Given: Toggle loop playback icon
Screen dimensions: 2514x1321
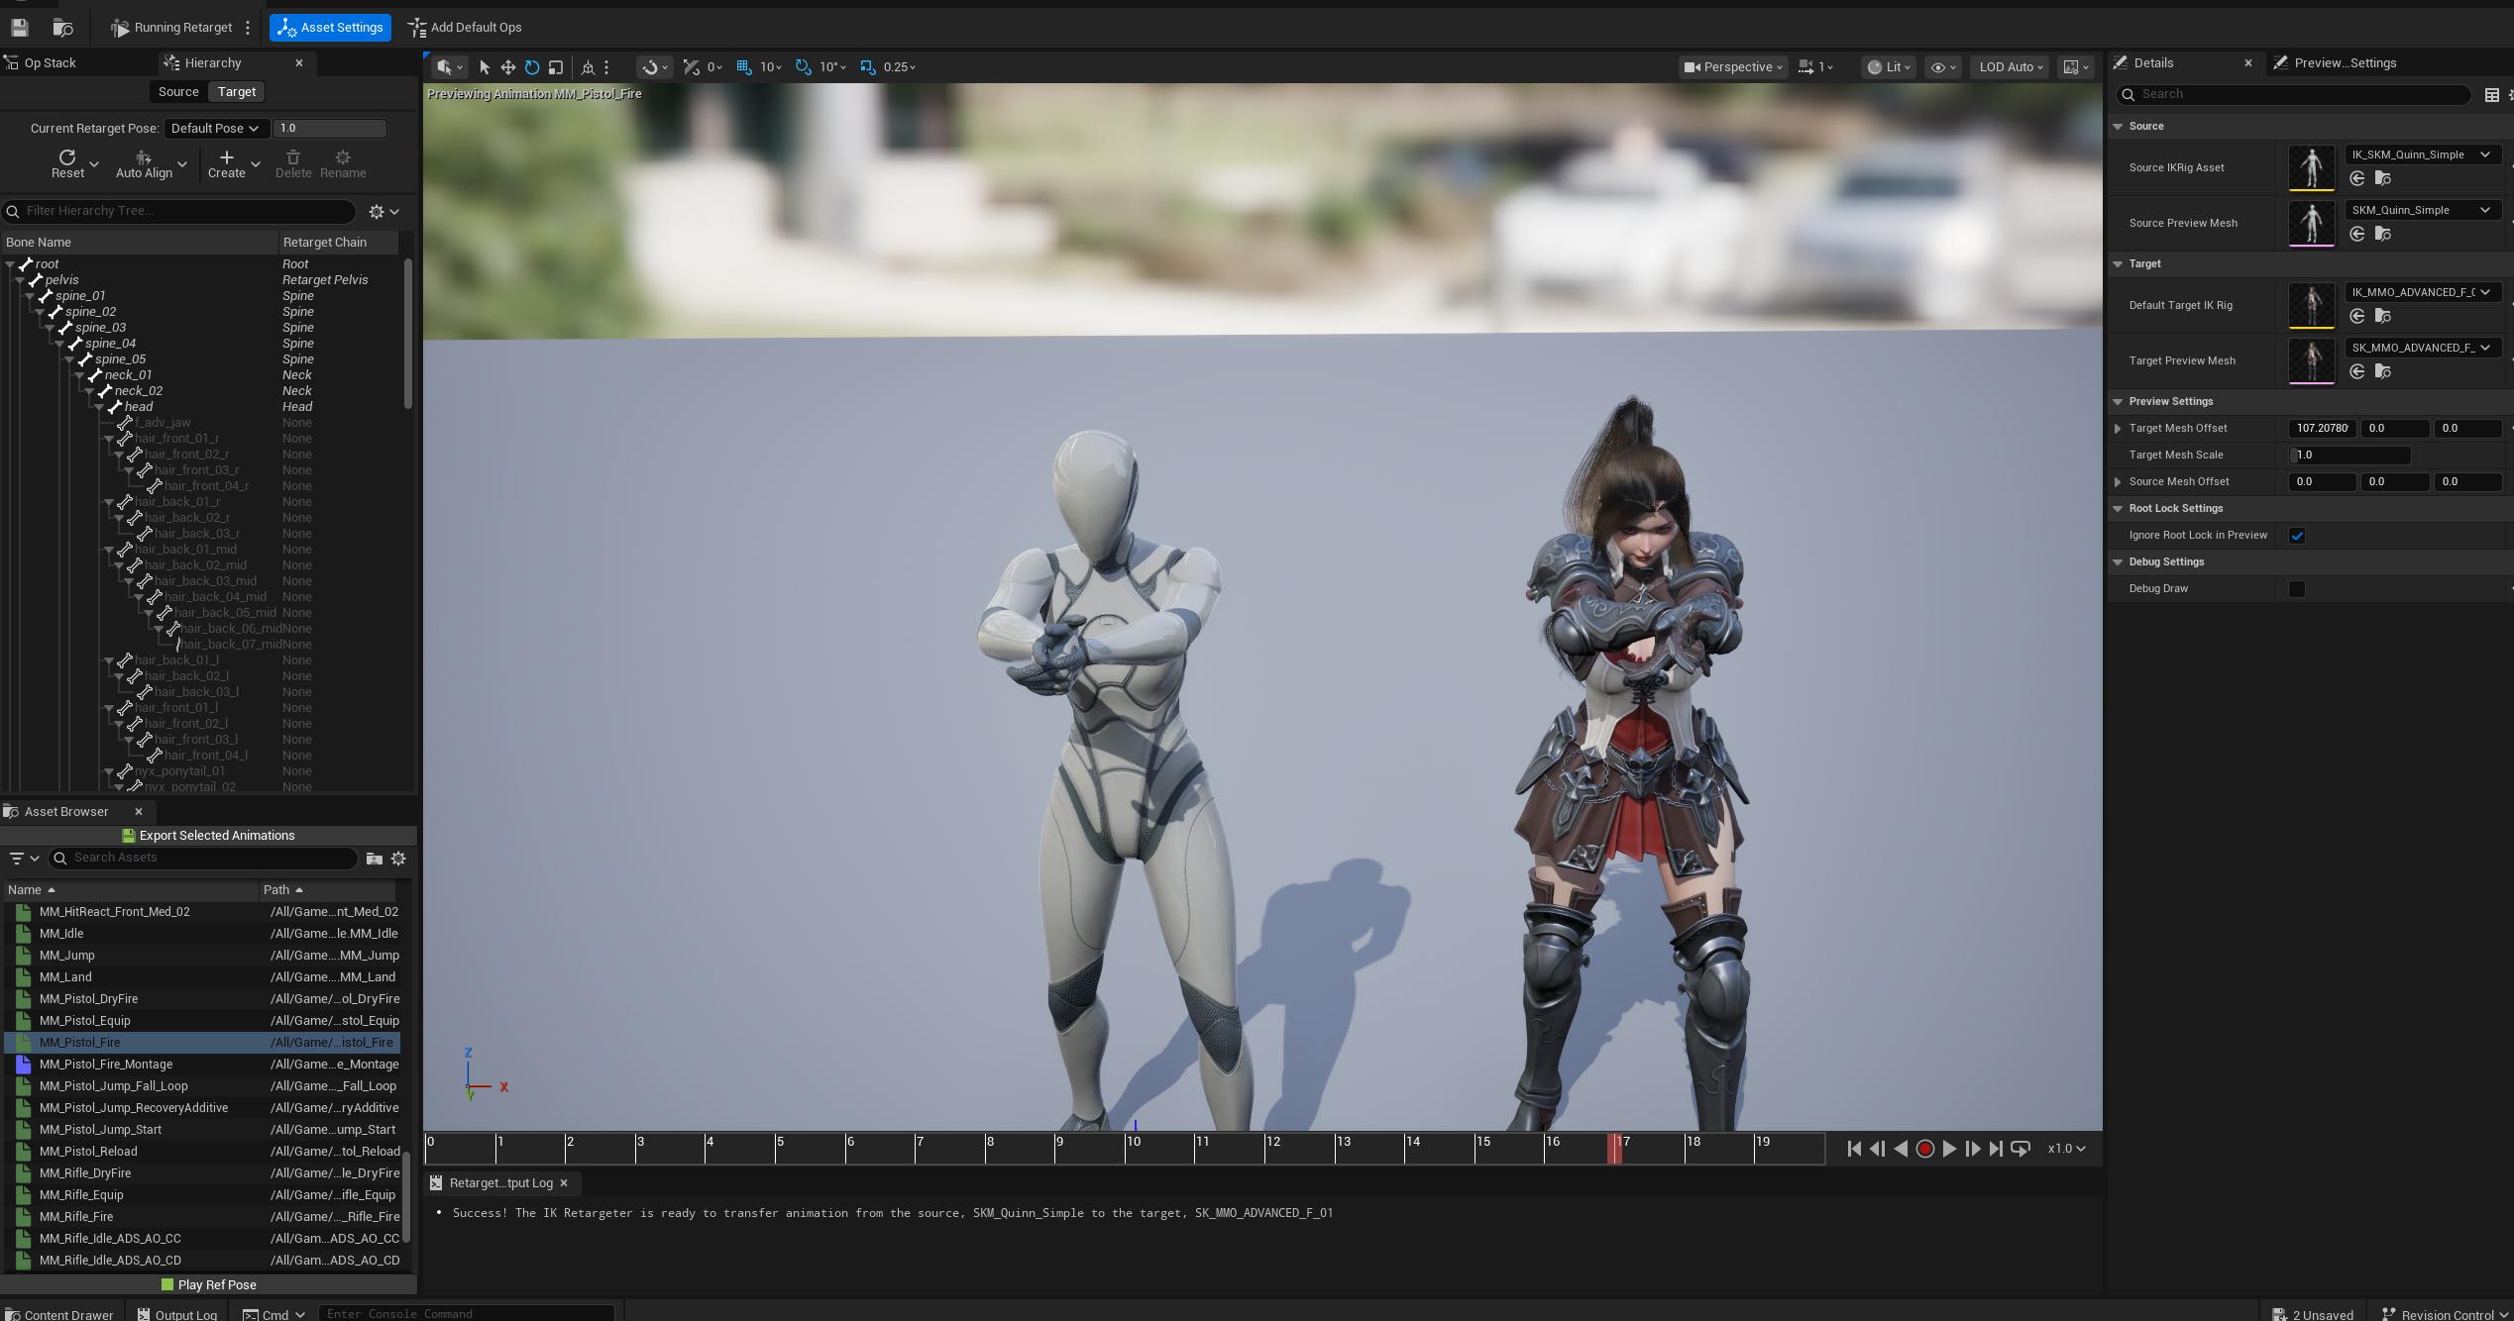Looking at the screenshot, I should (2021, 1149).
